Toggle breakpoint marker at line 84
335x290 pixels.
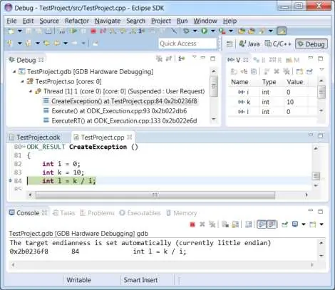(10, 181)
